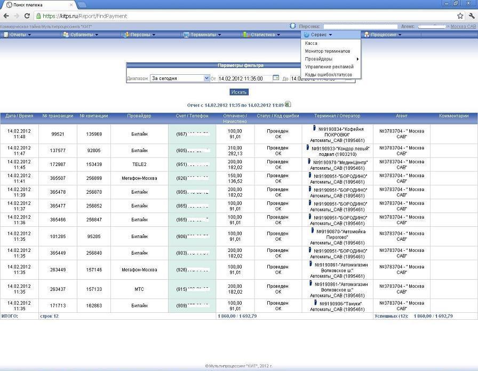The height and width of the screenshot is (371, 478).
Task: Choose Управление рекламой menu entry
Action: [x=329, y=67]
